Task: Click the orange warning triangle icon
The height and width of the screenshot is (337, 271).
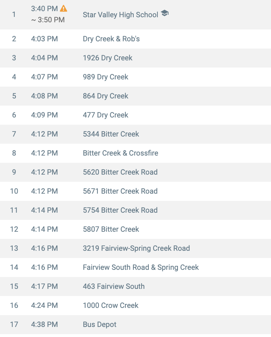Action: click(64, 8)
